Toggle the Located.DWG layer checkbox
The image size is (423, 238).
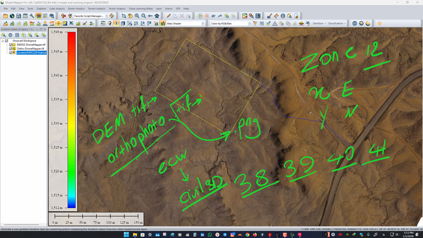pyautogui.click(x=11, y=53)
